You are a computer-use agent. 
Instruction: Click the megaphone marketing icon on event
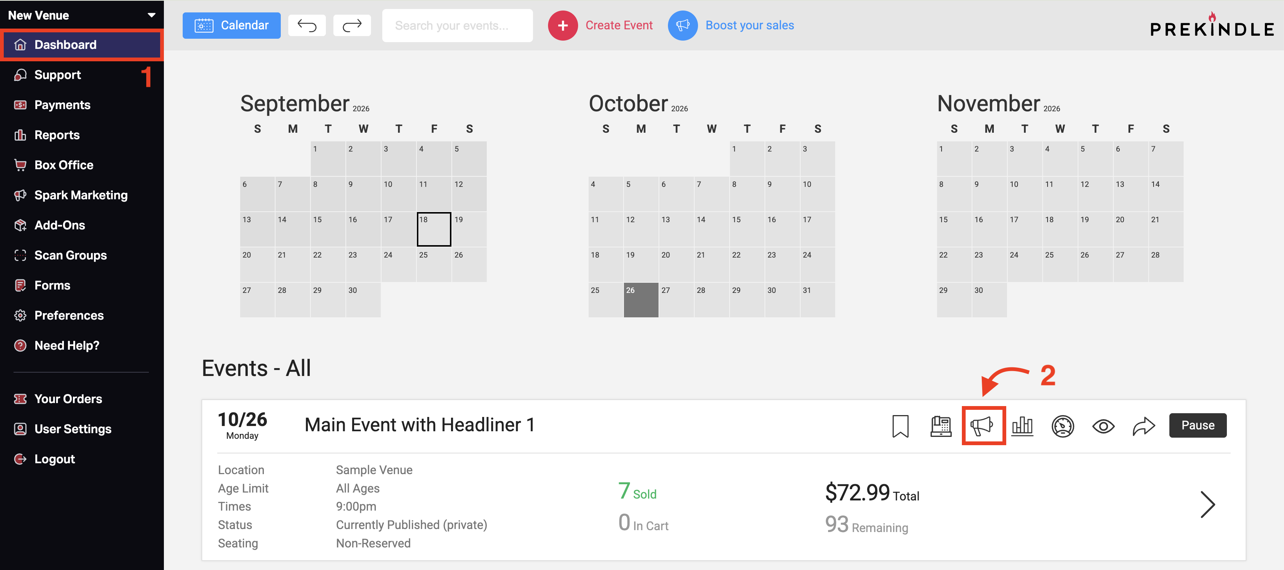tap(982, 426)
